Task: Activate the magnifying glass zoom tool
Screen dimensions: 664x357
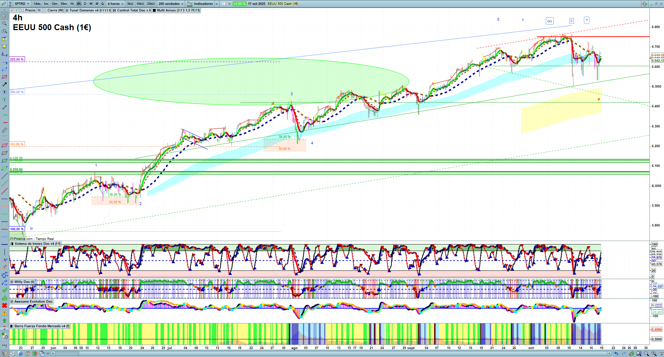Action: tap(5, 24)
